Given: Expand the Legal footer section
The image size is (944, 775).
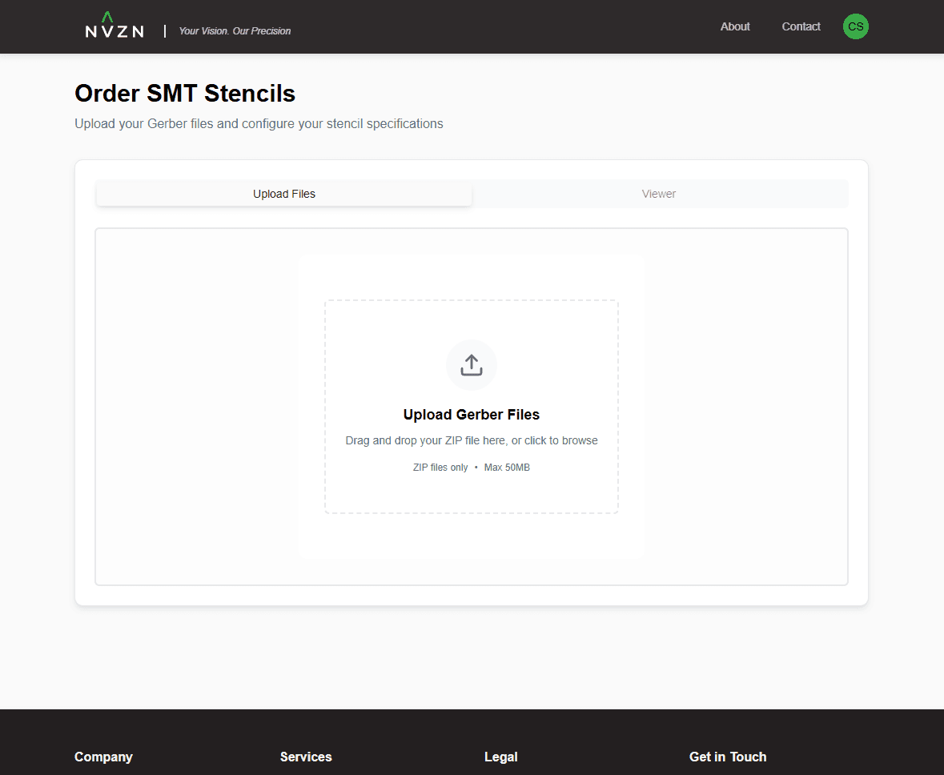Looking at the screenshot, I should click(x=500, y=757).
